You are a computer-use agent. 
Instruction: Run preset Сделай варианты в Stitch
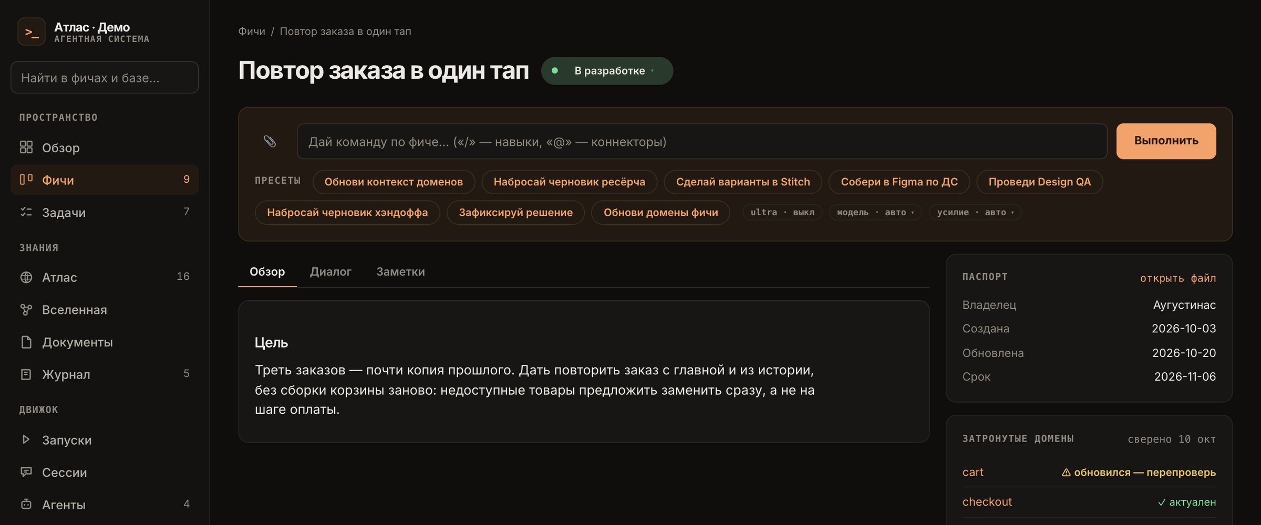743,182
